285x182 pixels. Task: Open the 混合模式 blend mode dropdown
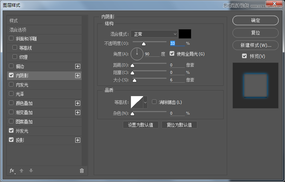(x=154, y=34)
